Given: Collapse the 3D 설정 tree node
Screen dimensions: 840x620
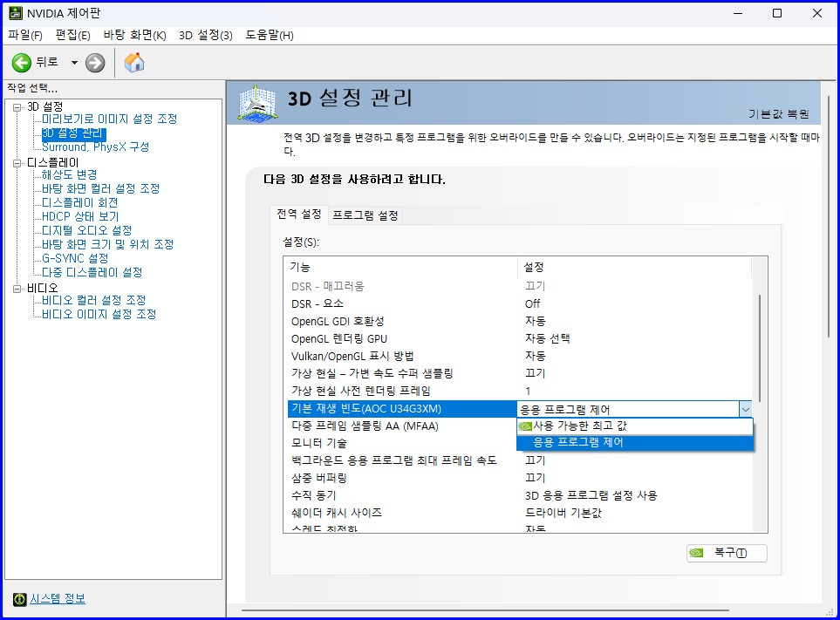Looking at the screenshot, I should pyautogui.click(x=17, y=107).
